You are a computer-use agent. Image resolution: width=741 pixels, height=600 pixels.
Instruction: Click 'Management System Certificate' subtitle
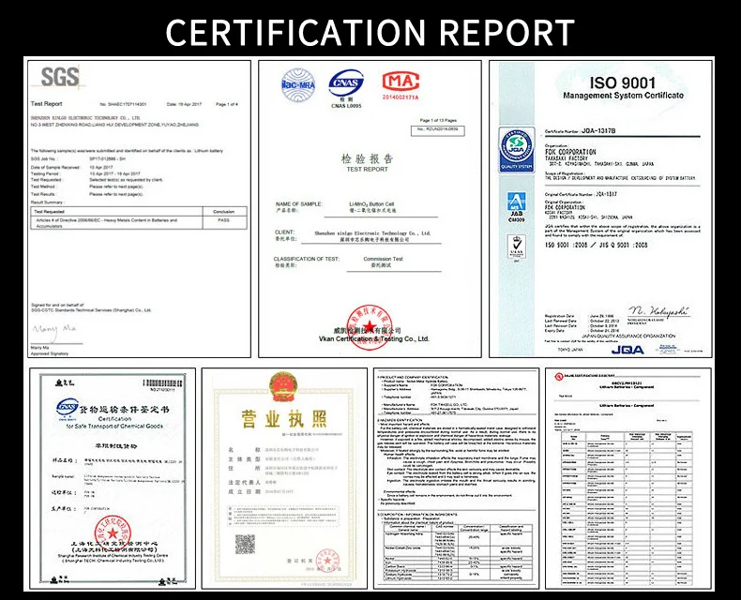[x=623, y=96]
